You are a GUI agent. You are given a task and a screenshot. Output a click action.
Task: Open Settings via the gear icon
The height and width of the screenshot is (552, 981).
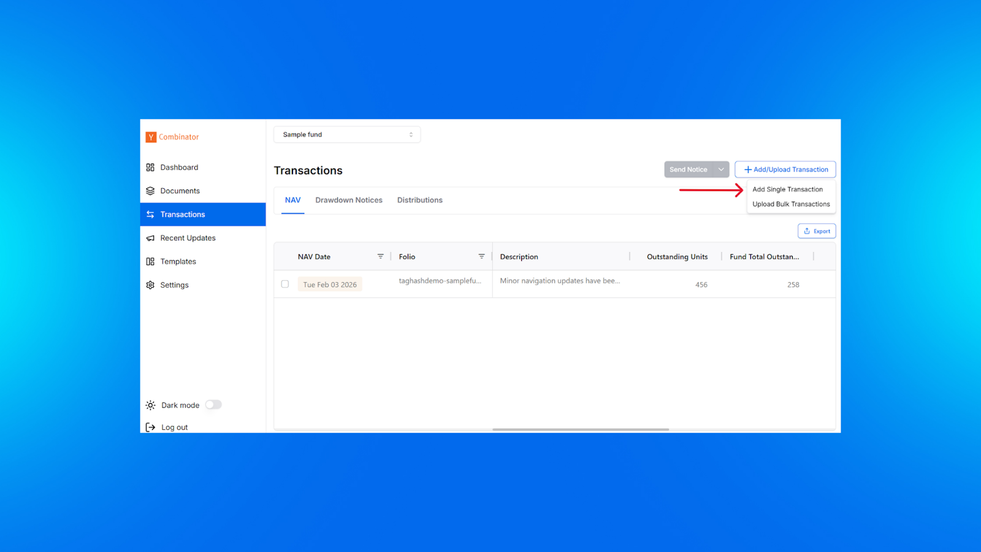(x=150, y=285)
